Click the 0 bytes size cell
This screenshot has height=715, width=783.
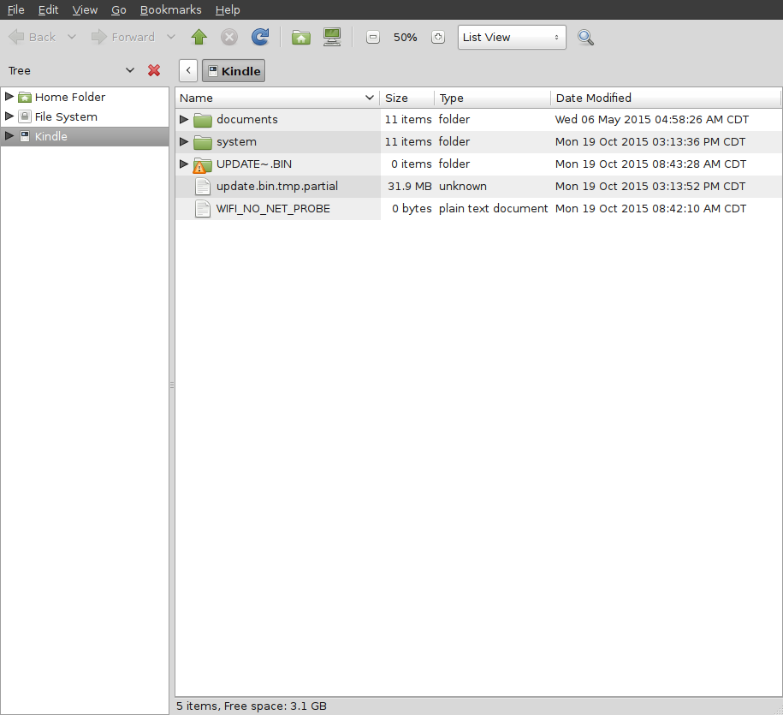point(412,209)
